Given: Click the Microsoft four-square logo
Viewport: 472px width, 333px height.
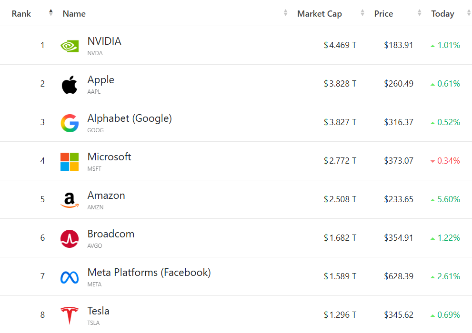Looking at the screenshot, I should coord(70,161).
